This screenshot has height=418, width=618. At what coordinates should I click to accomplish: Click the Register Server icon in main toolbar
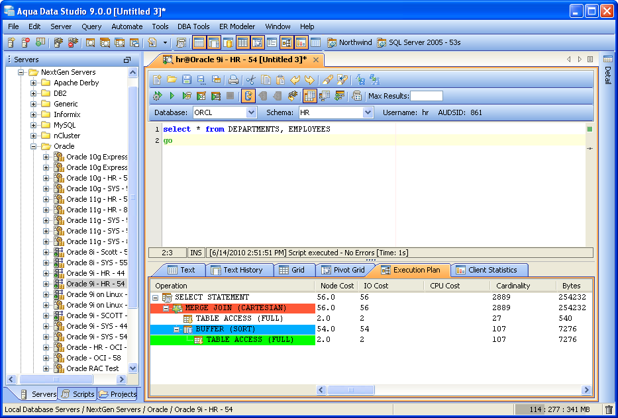click(x=11, y=42)
